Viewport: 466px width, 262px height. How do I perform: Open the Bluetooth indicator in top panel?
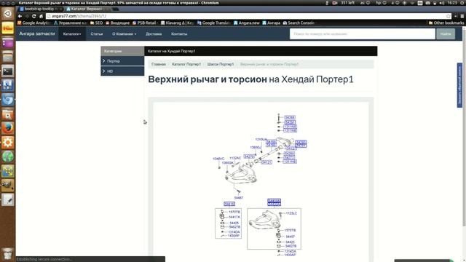coord(327,3)
